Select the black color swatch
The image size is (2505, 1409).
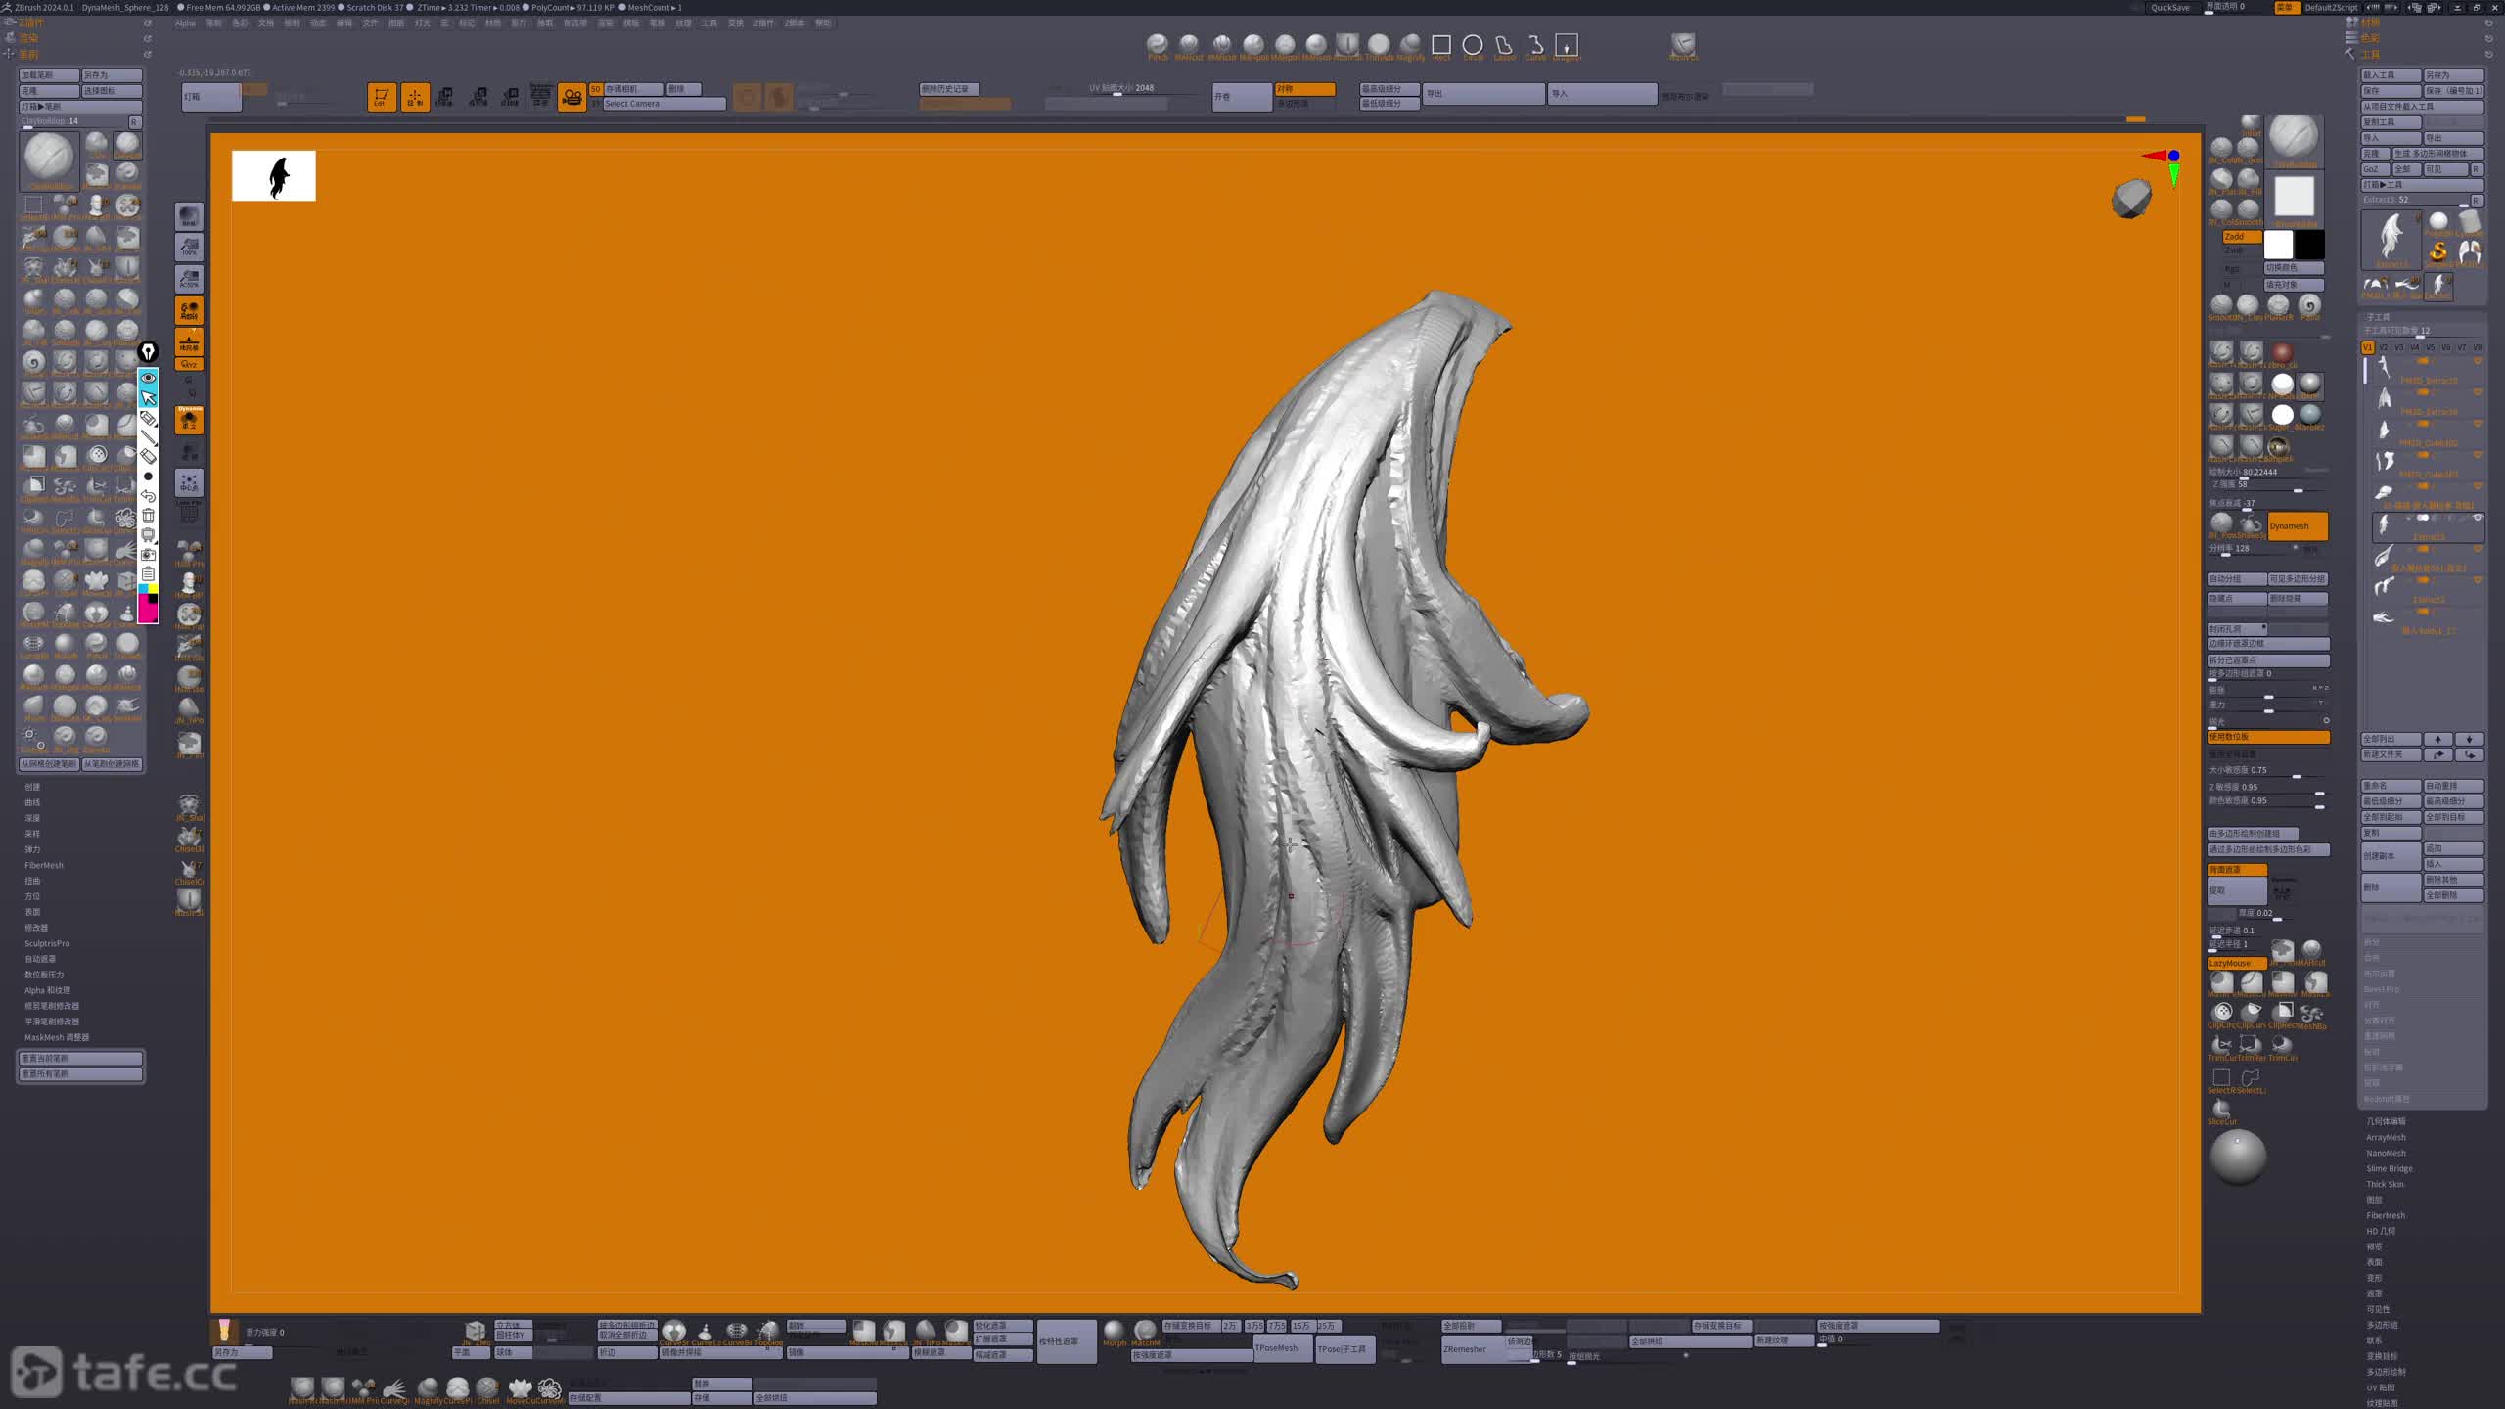coord(2309,245)
